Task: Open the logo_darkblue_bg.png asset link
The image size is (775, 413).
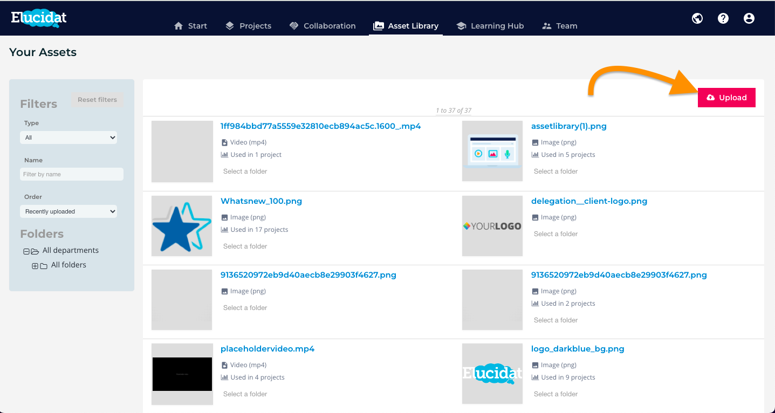Action: pyautogui.click(x=578, y=349)
